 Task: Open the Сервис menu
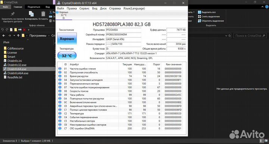coord(84,8)
